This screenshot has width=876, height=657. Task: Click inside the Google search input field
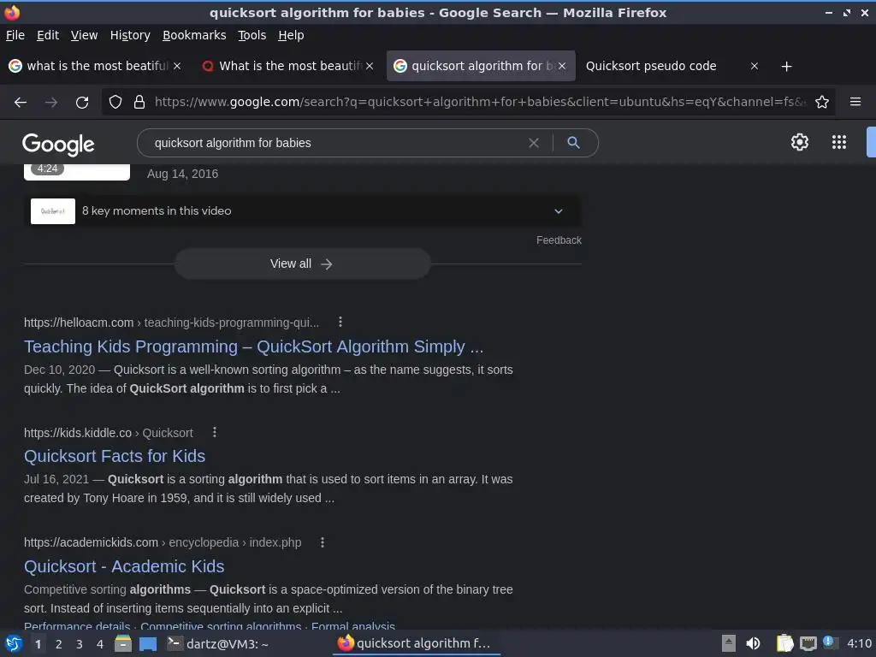click(335, 143)
